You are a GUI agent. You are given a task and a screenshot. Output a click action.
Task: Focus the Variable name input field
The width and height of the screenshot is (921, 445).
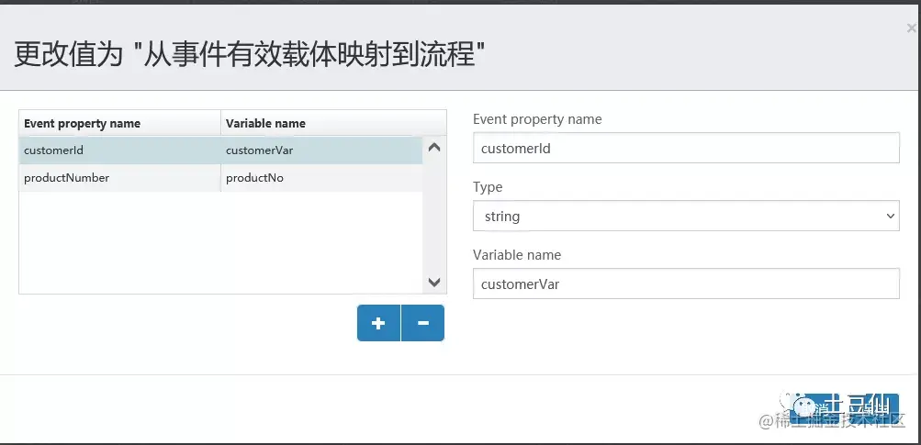tap(686, 284)
